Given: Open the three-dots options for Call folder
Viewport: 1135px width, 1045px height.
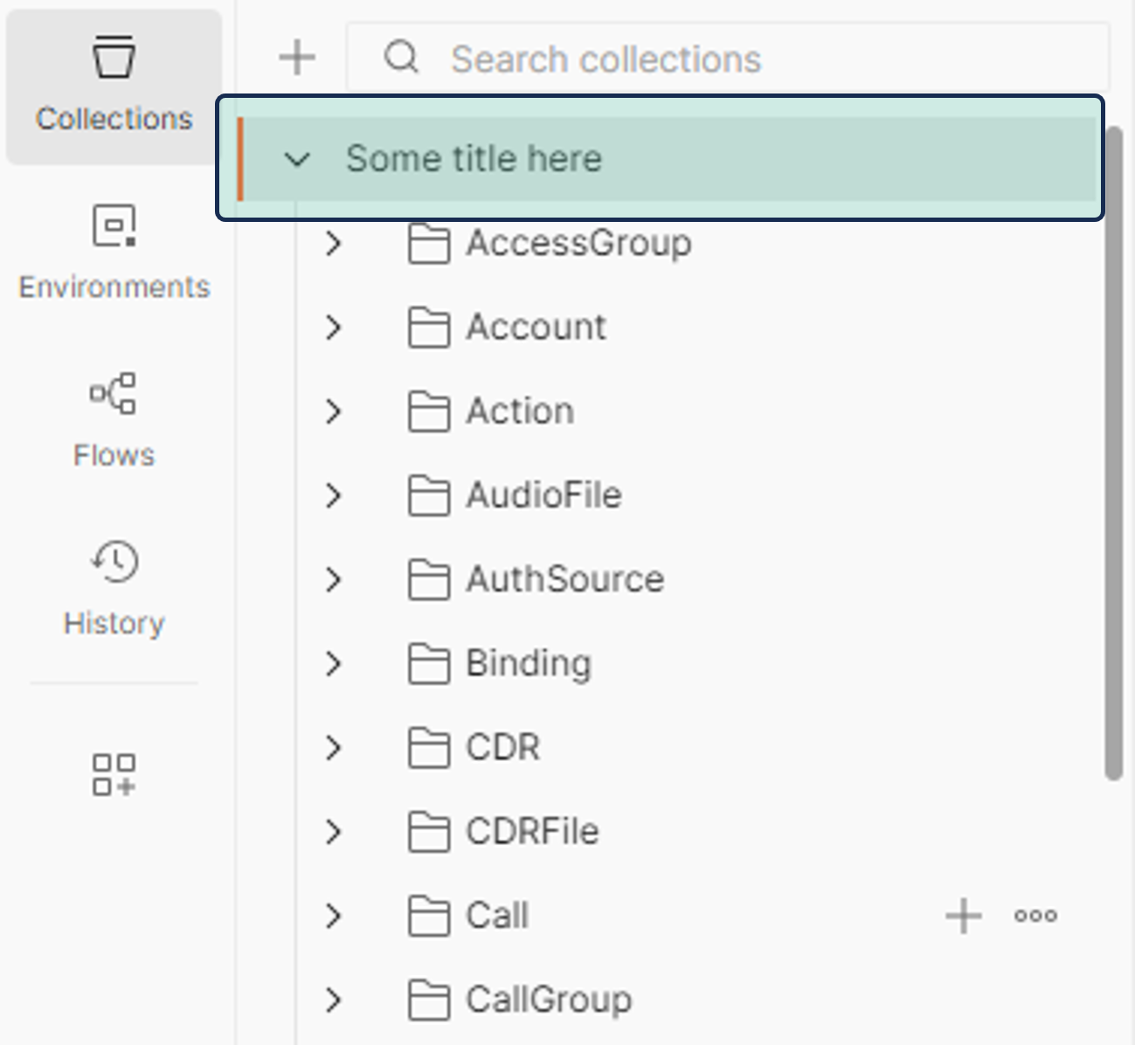Looking at the screenshot, I should 1035,916.
